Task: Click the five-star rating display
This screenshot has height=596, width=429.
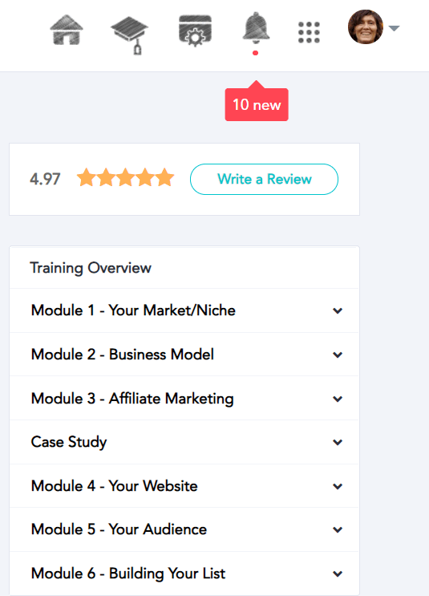Action: pyautogui.click(x=125, y=177)
